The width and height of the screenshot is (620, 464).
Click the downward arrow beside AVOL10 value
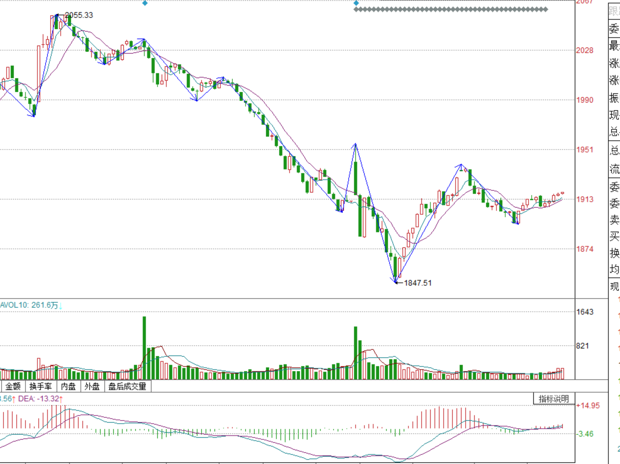[61, 306]
